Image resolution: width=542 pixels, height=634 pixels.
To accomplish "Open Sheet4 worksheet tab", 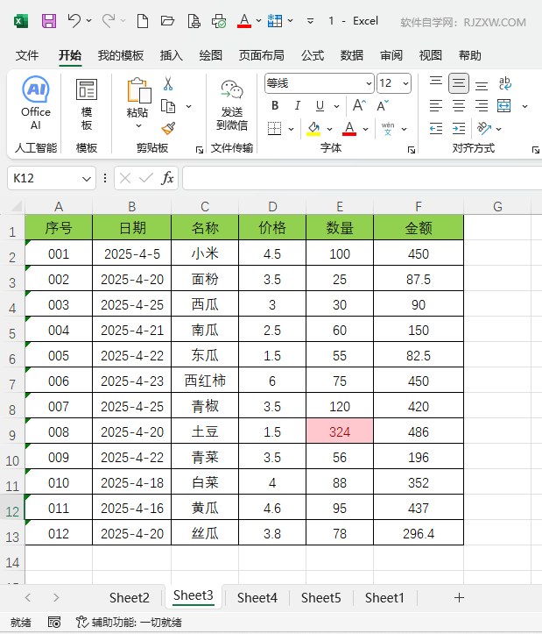I will pos(257,598).
